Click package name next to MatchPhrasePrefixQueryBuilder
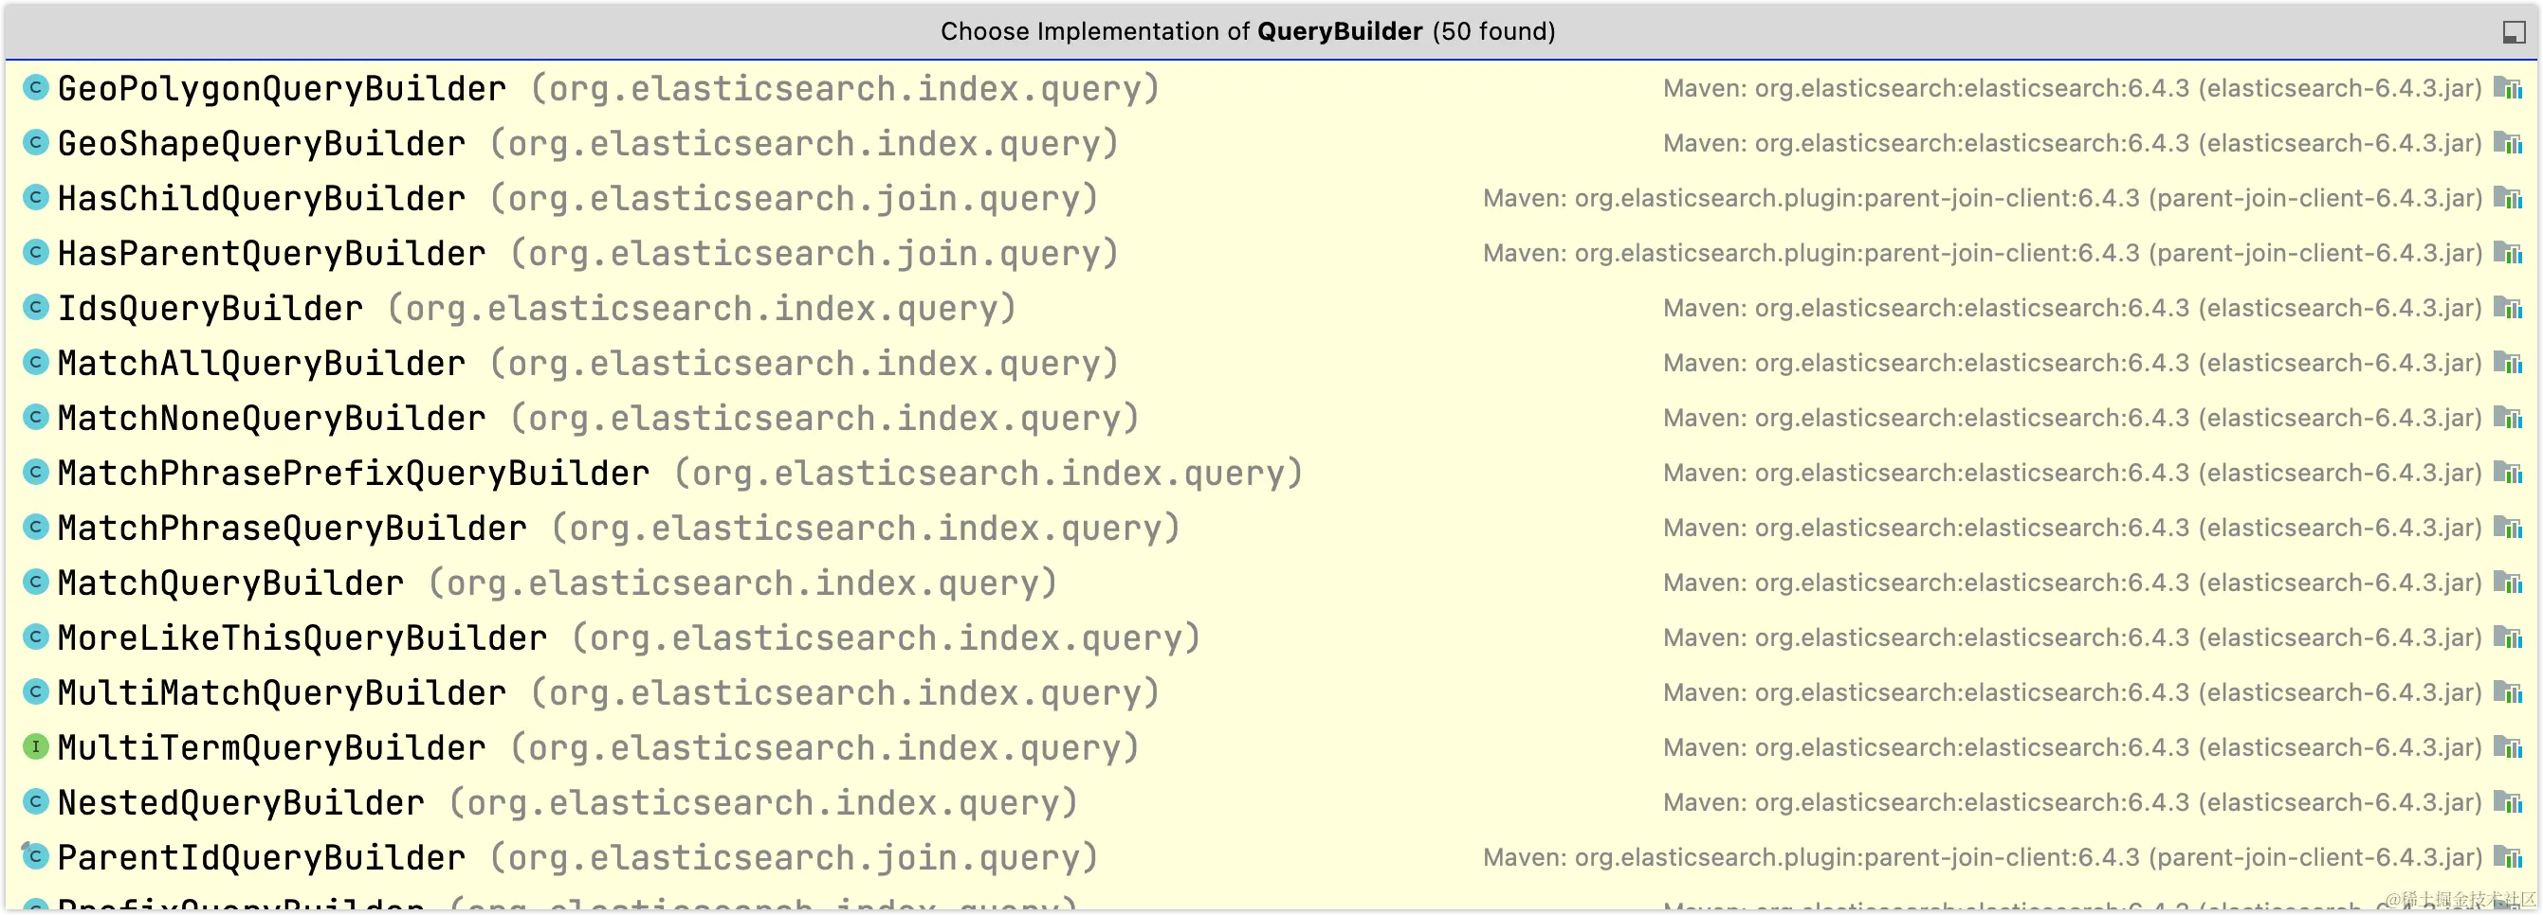This screenshot has height=915, width=2543. point(988,474)
